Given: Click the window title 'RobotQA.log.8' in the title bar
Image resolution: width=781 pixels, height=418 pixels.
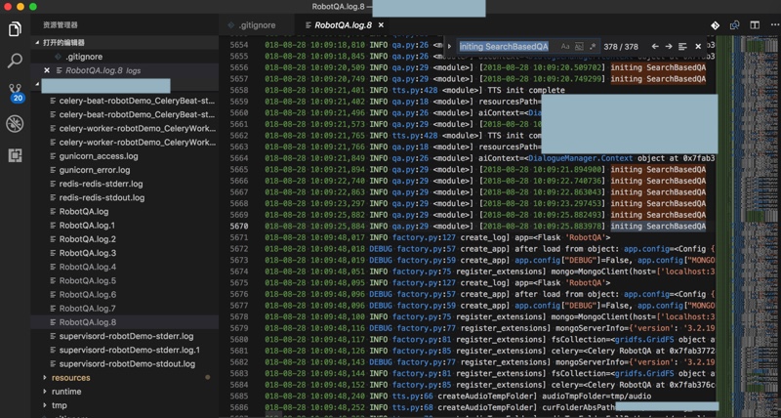Looking at the screenshot, I should click(336, 7).
